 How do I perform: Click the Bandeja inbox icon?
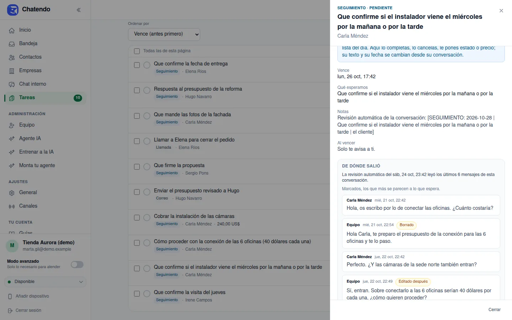[x=12, y=44]
